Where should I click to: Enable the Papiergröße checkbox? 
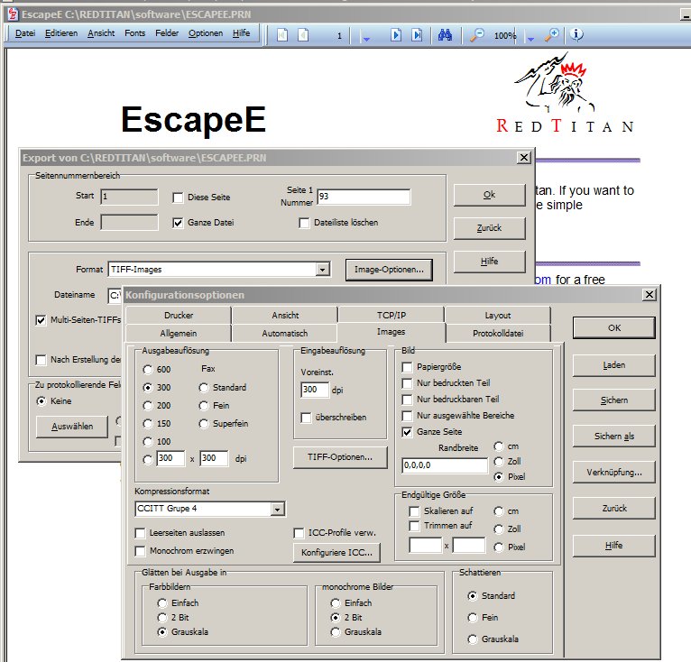pos(407,367)
